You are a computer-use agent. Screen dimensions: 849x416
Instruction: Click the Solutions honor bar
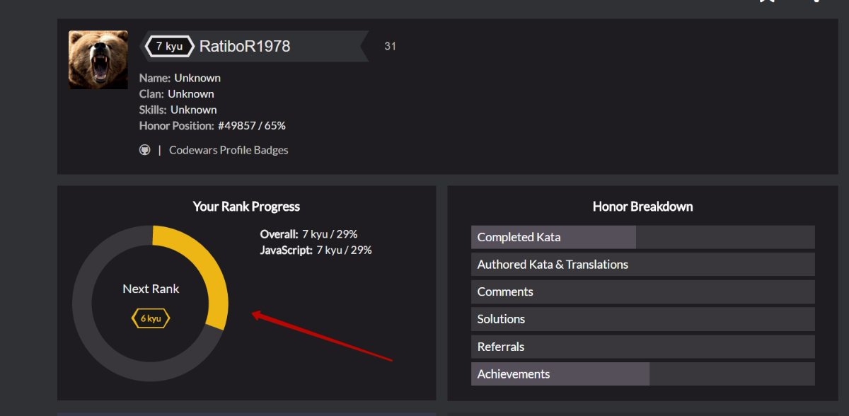pos(642,319)
